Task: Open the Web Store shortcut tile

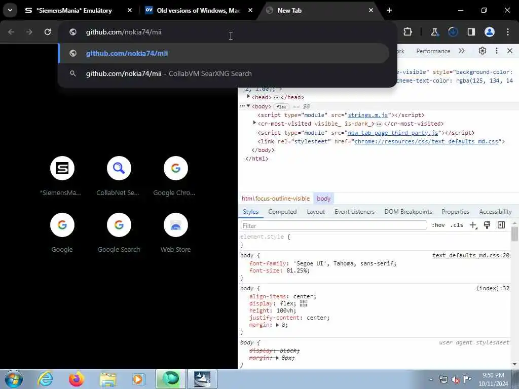Action: point(175,233)
